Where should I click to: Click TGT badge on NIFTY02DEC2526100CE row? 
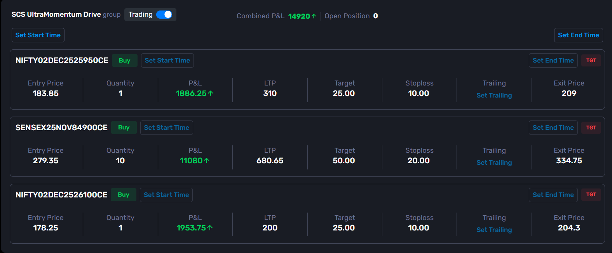(x=591, y=195)
